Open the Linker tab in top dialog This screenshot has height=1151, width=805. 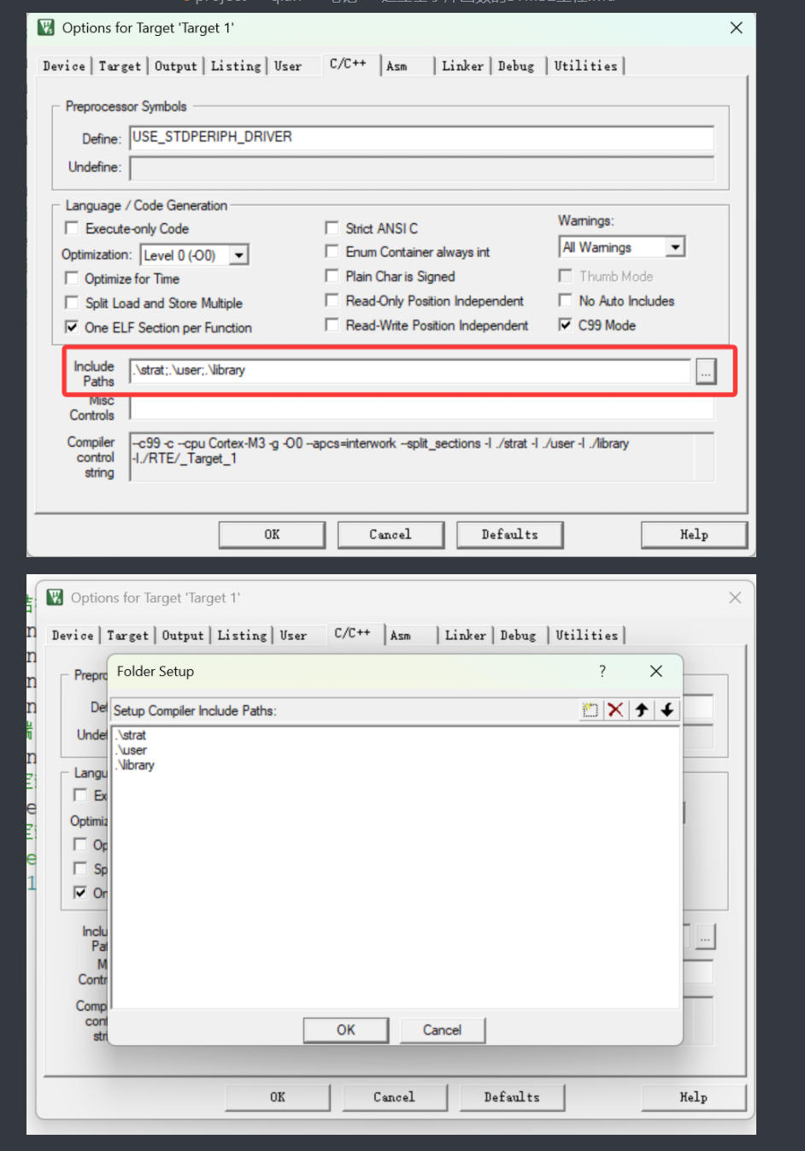pos(462,66)
